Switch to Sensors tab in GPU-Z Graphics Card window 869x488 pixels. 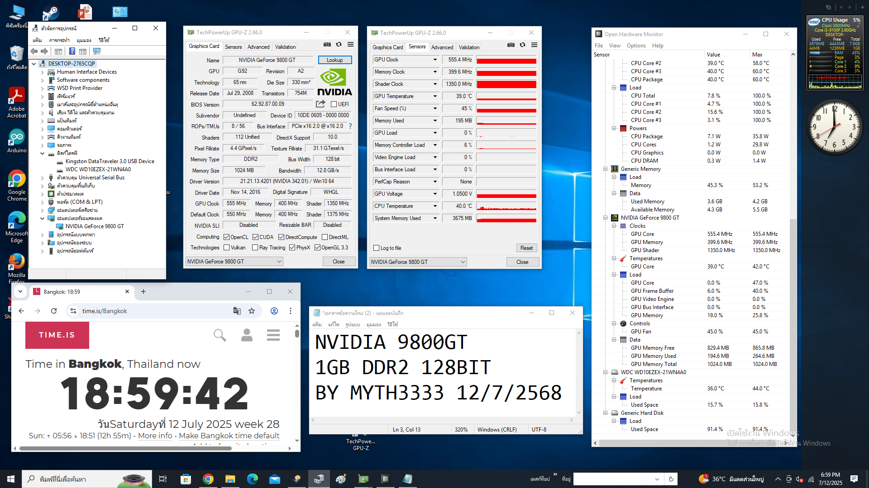coord(233,47)
